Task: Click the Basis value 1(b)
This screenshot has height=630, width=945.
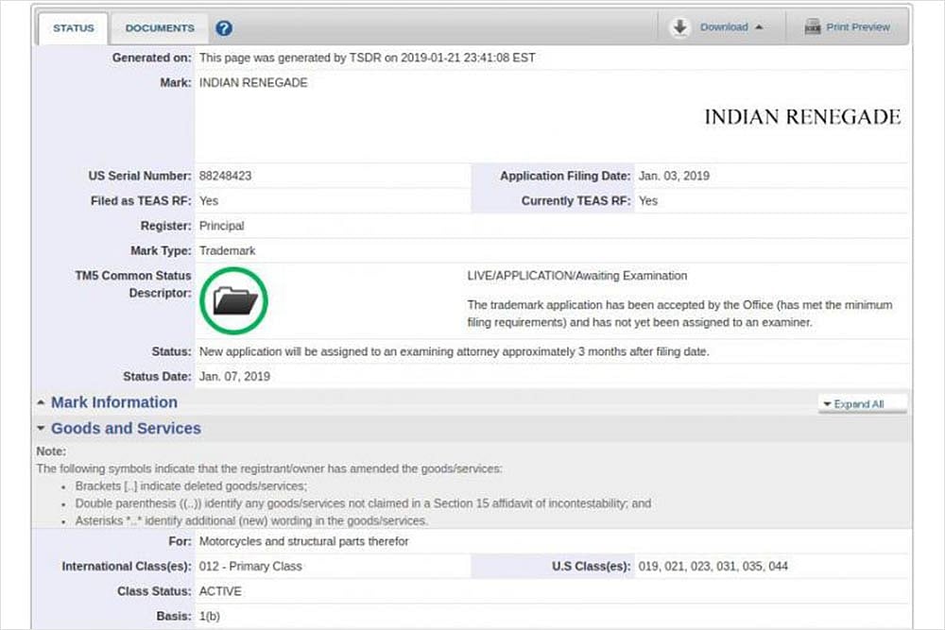Action: click(209, 616)
